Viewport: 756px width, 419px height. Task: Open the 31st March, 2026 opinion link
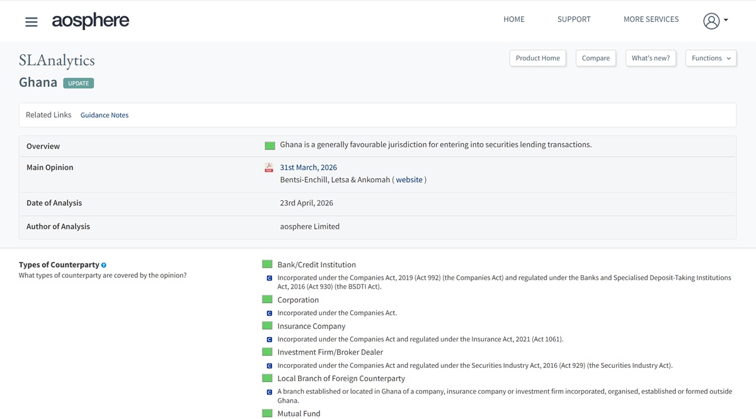[309, 168]
